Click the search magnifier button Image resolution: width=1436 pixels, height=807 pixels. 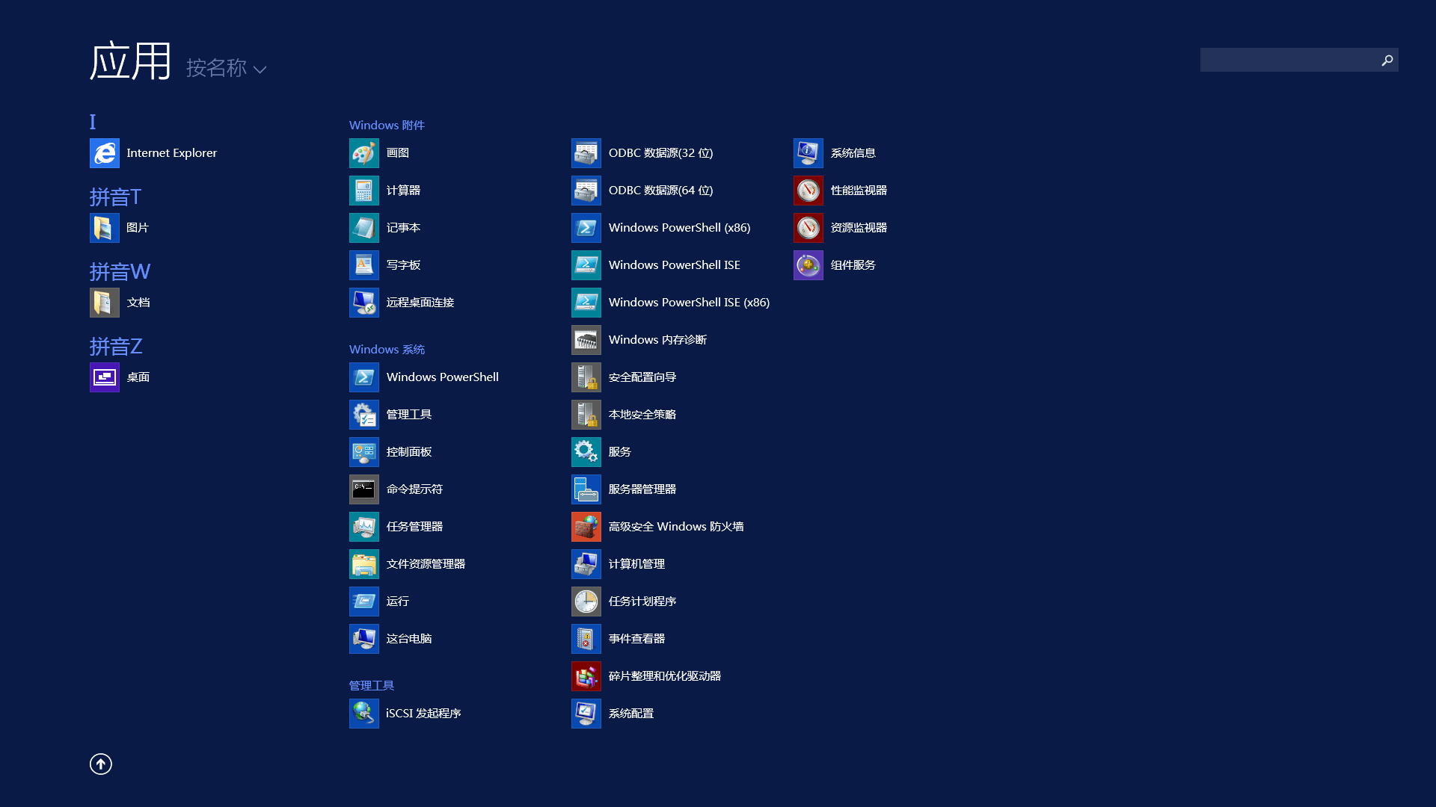pos(1387,60)
